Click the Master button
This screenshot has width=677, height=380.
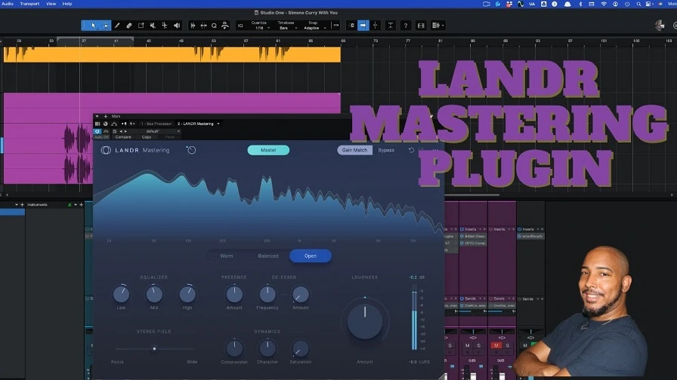coord(268,150)
